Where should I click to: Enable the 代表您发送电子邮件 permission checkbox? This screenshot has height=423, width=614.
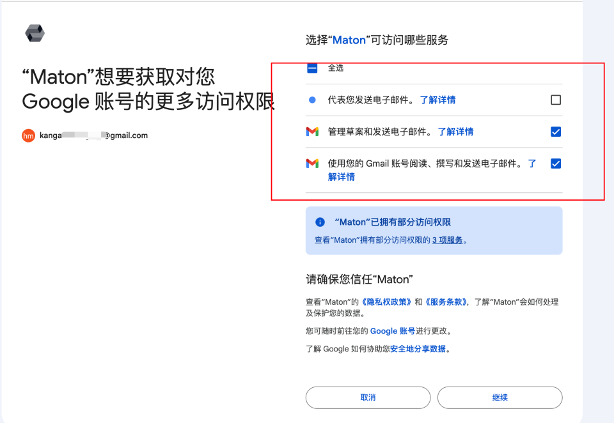pos(556,99)
